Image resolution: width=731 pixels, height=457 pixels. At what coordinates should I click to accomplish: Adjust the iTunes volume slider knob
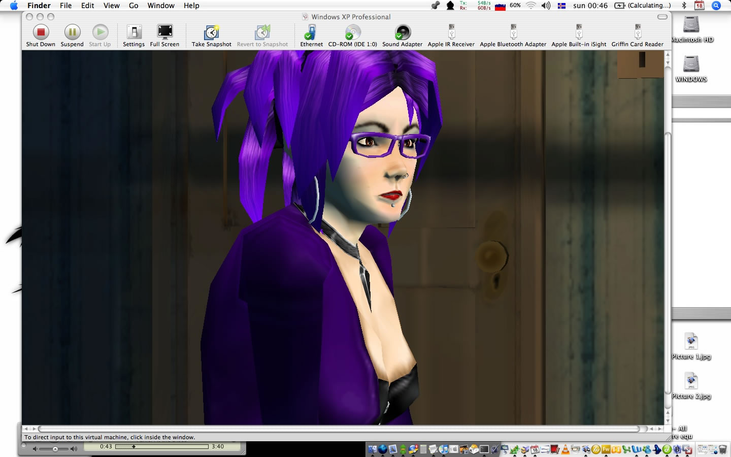pos(55,449)
